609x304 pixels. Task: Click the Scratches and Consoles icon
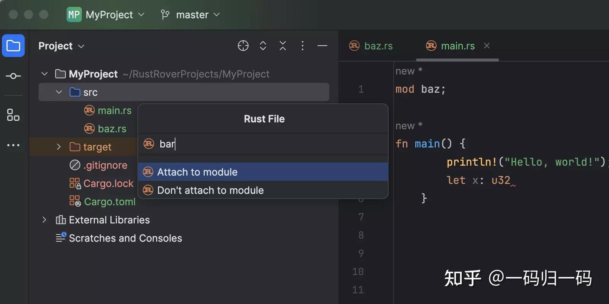(61, 238)
